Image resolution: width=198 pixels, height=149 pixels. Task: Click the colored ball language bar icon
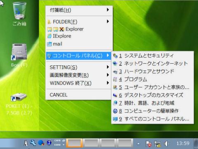coord(41,143)
